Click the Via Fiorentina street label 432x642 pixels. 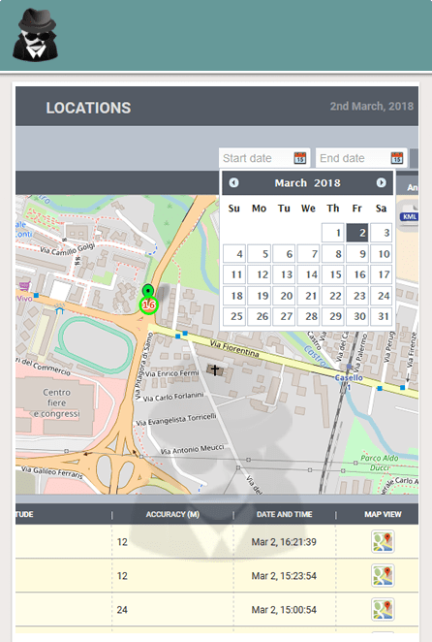click(234, 348)
